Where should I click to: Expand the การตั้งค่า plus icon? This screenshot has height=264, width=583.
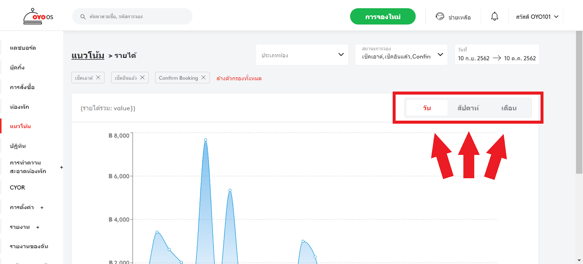tap(42, 208)
